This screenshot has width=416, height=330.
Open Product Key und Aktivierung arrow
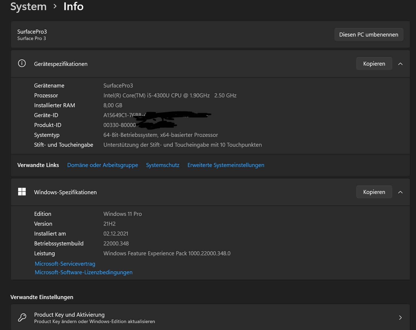pyautogui.click(x=400, y=317)
